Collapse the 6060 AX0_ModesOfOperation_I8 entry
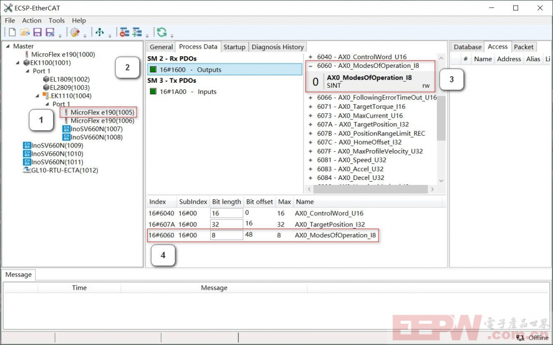Screen dimensions: 553x345 (x=311, y=66)
